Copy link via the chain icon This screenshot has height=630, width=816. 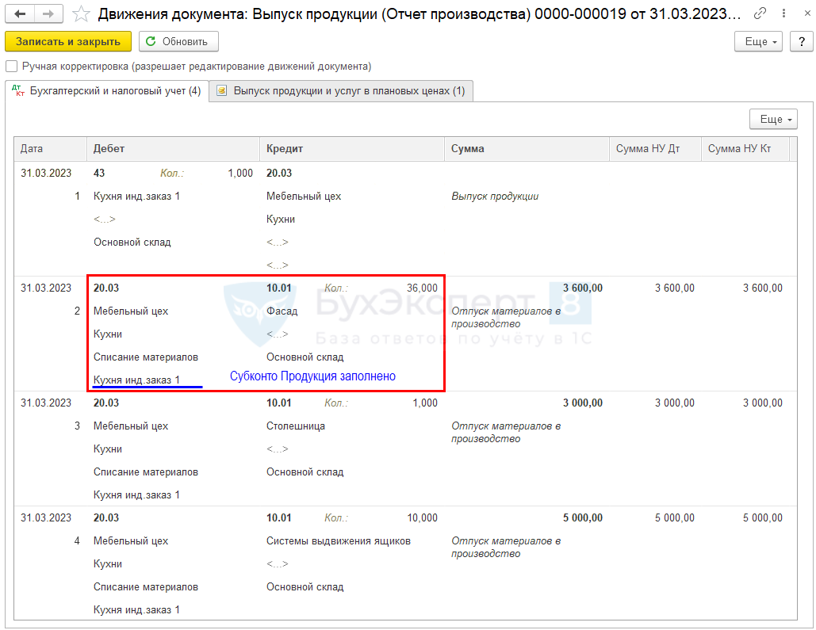(760, 13)
